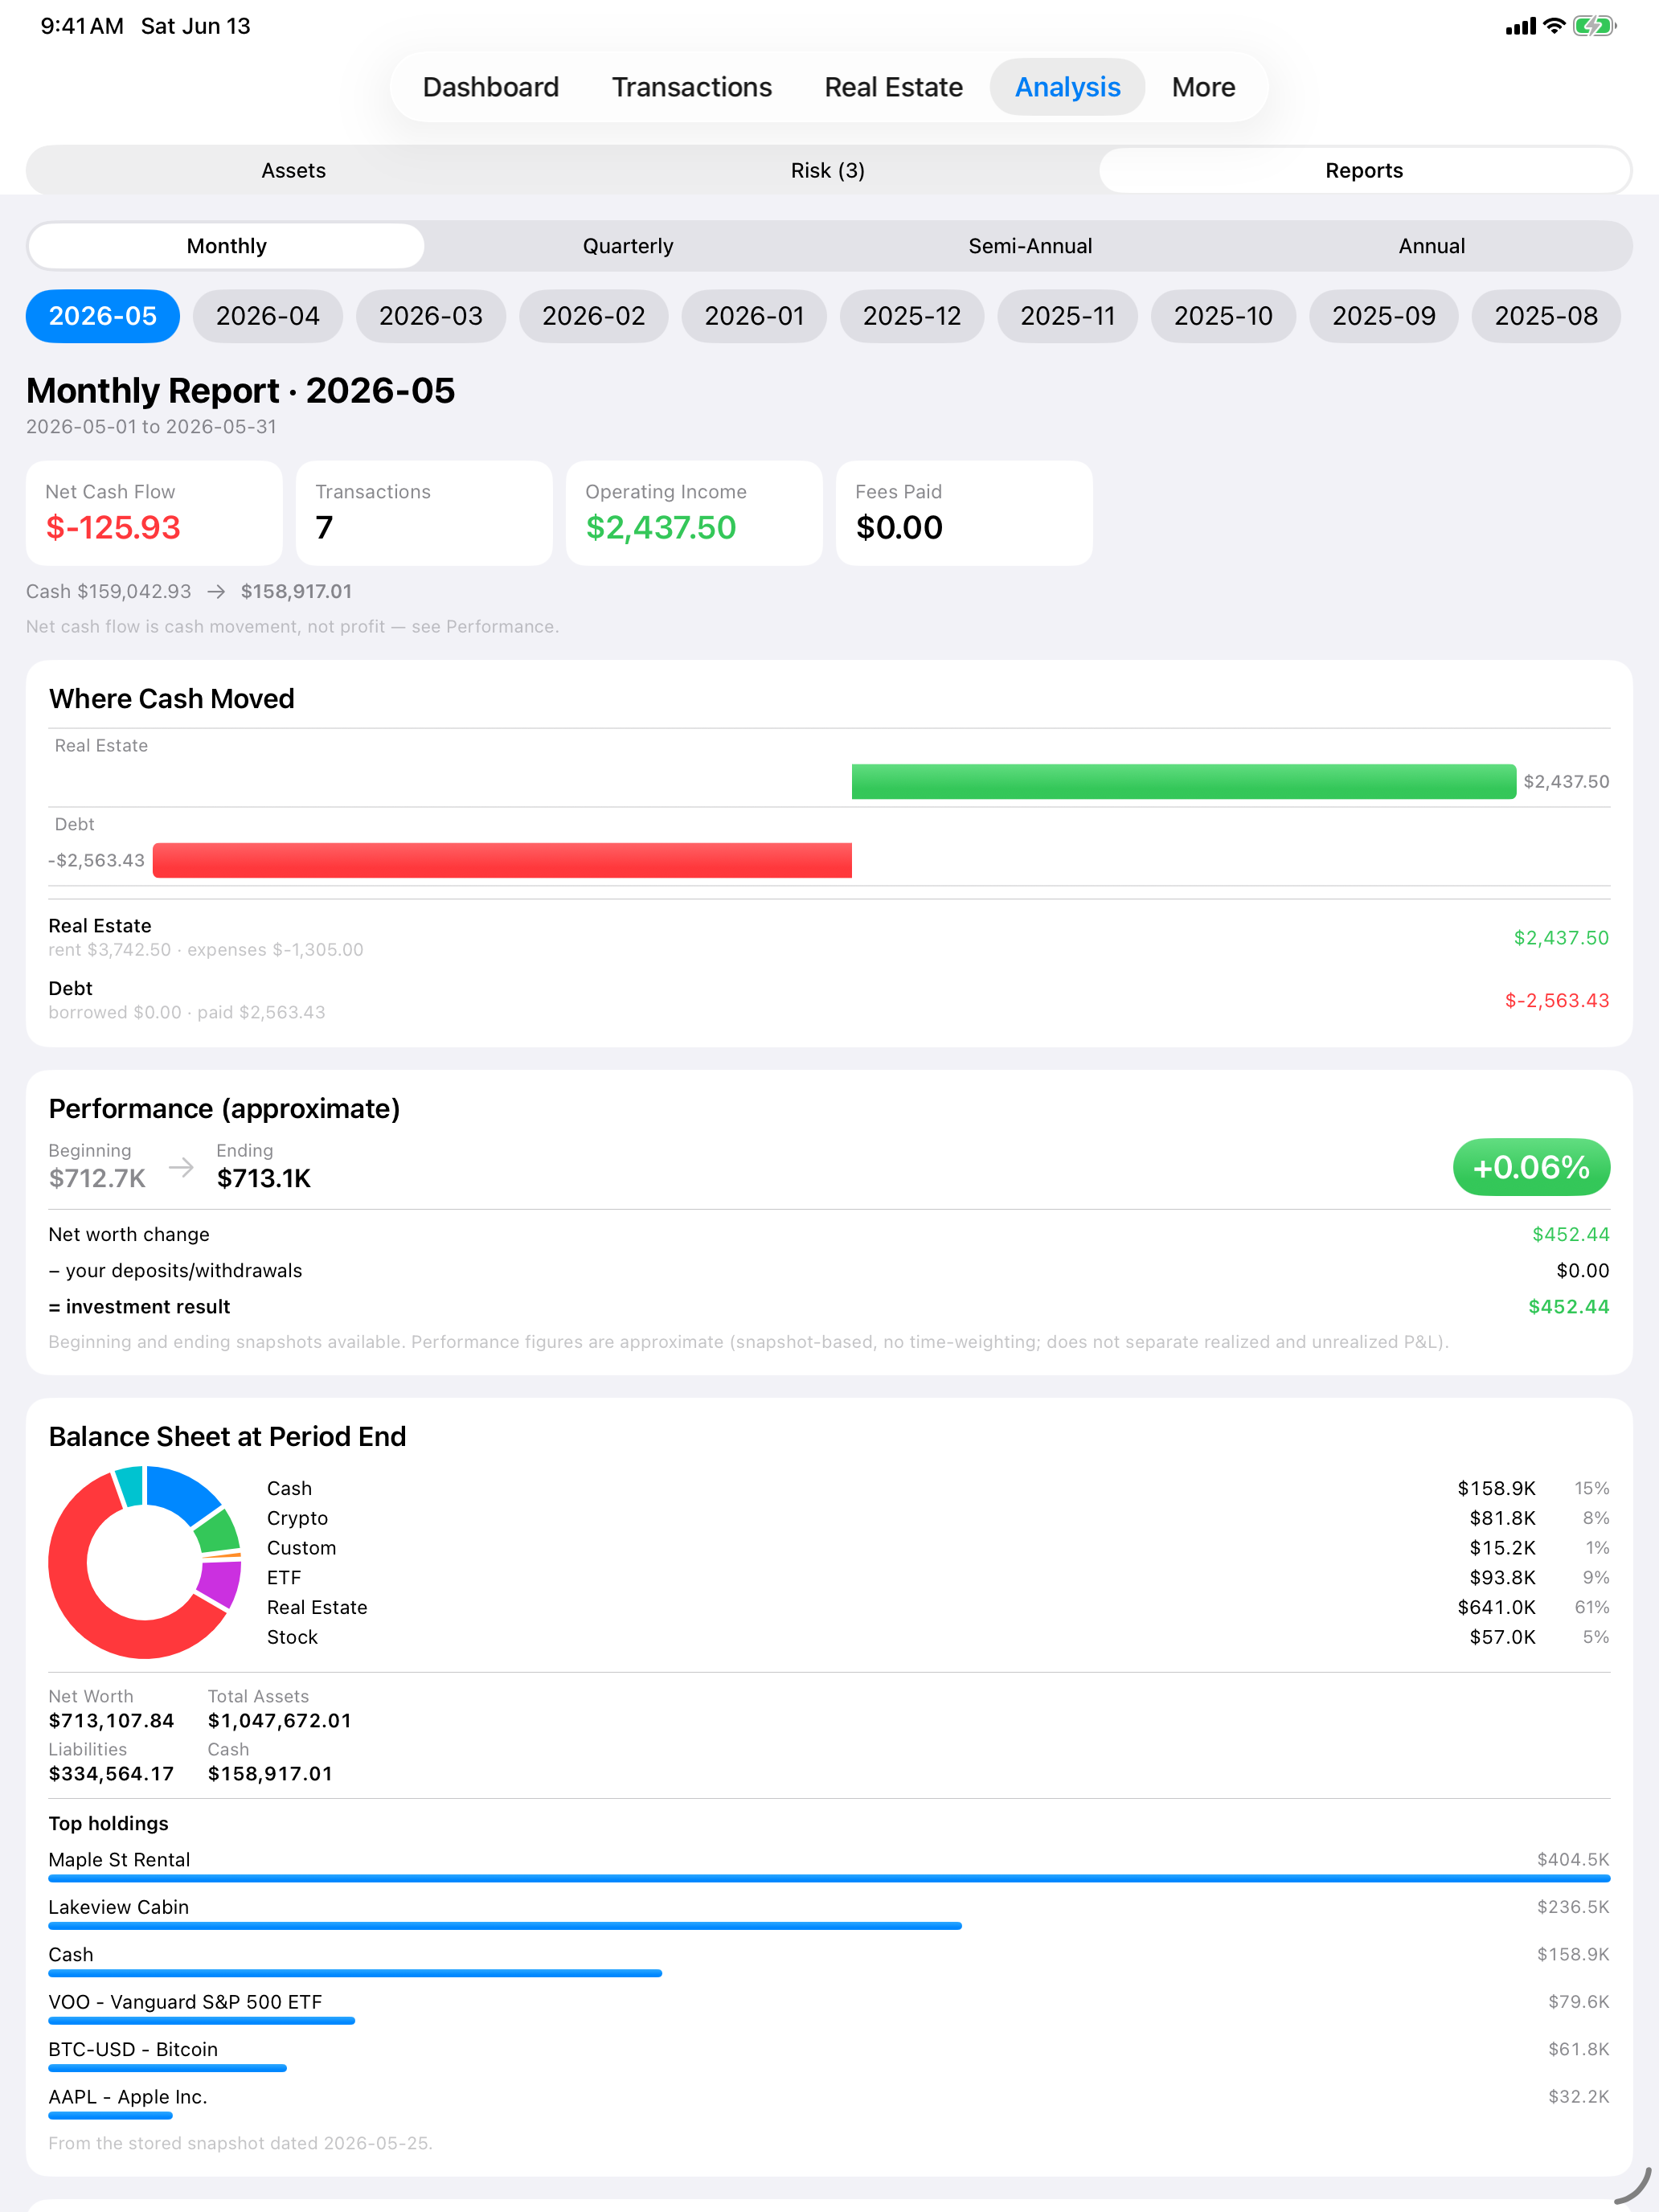Tap the Fees Paid card

pyautogui.click(x=964, y=513)
